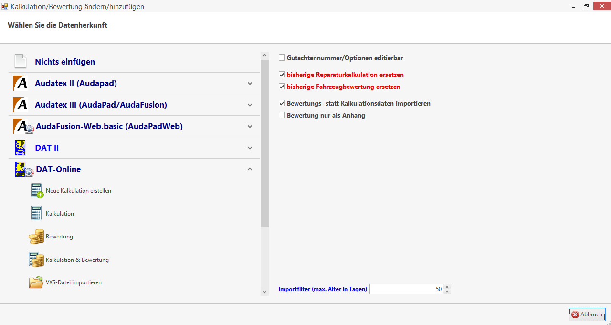Open the DAT II heading

(47, 148)
